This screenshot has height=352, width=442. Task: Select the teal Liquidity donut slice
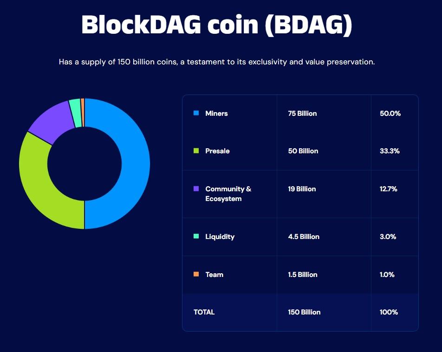pos(75,107)
